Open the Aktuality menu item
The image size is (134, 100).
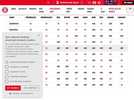[23, 9]
